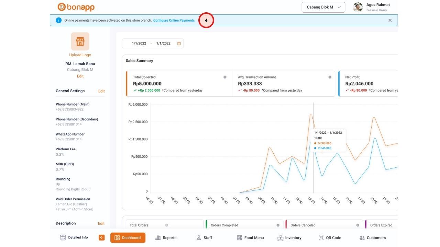Dismiss the online payments notification banner
Screen dimensions: 440x247
click(x=390, y=20)
